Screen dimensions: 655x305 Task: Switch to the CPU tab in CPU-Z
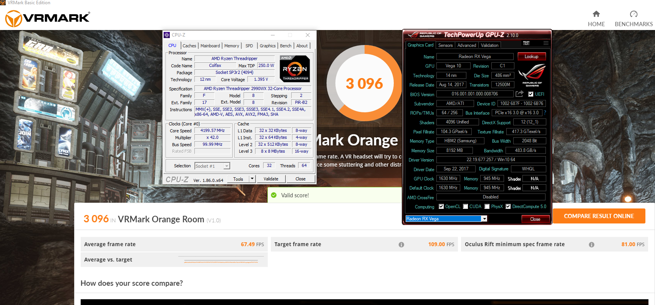pos(172,45)
